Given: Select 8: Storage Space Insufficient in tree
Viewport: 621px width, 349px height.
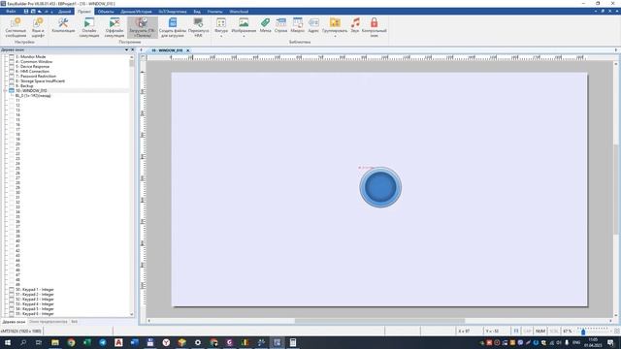Looking at the screenshot, I should (x=40, y=81).
